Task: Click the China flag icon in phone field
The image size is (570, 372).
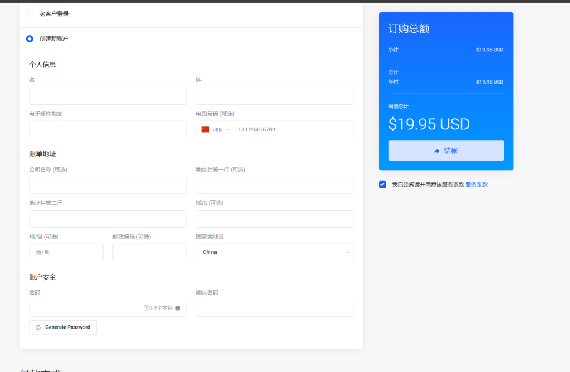Action: pos(205,130)
